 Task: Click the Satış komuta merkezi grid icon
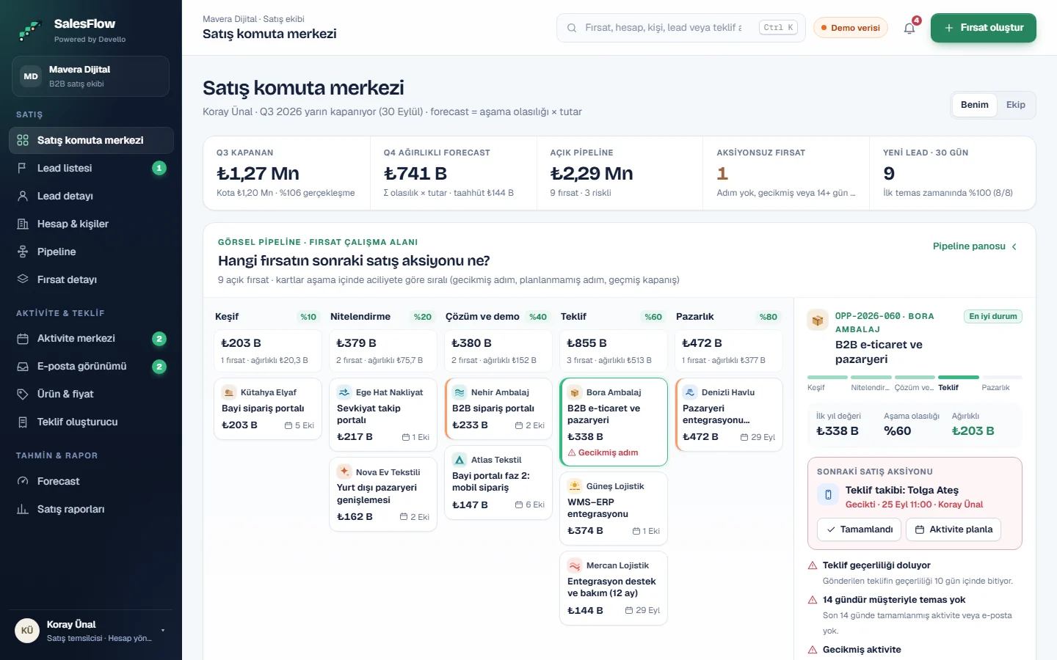[23, 140]
